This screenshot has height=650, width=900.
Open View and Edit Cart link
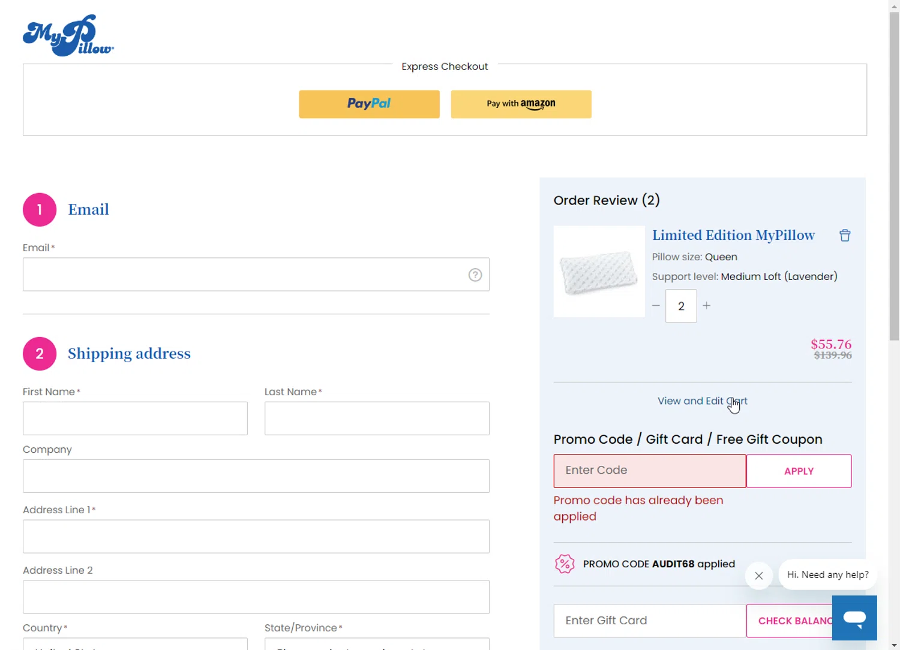coord(703,401)
